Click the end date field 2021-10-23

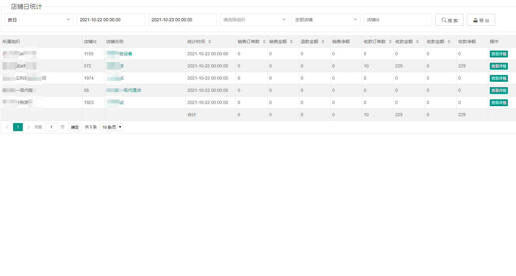tap(182, 20)
